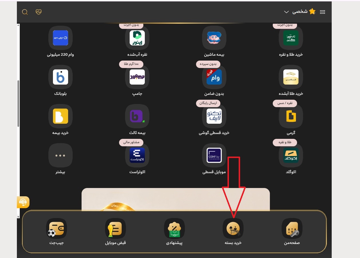The width and height of the screenshot is (360, 258).
Task: Click the بیمه ثالث label
Action: tap(137, 133)
